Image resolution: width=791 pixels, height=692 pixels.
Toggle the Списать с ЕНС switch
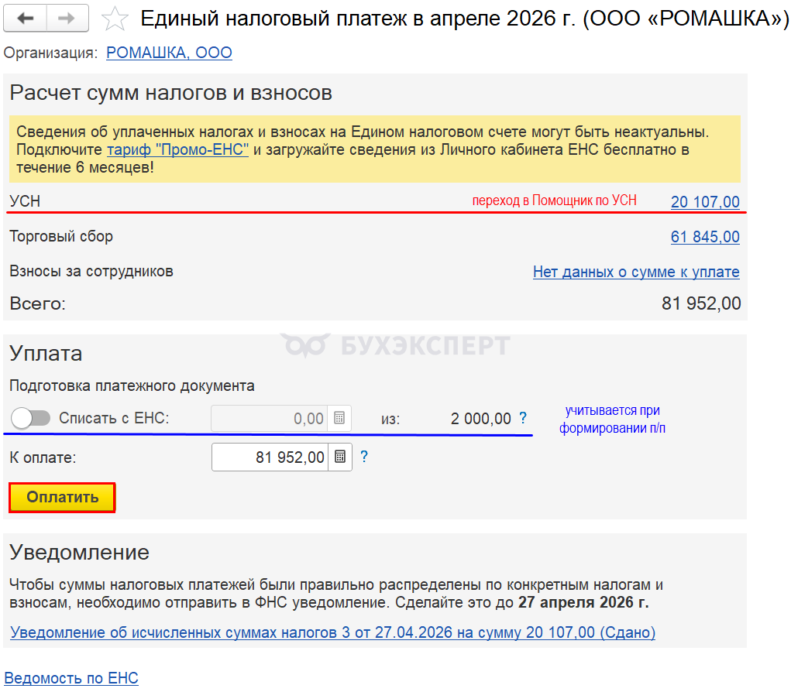(x=31, y=418)
